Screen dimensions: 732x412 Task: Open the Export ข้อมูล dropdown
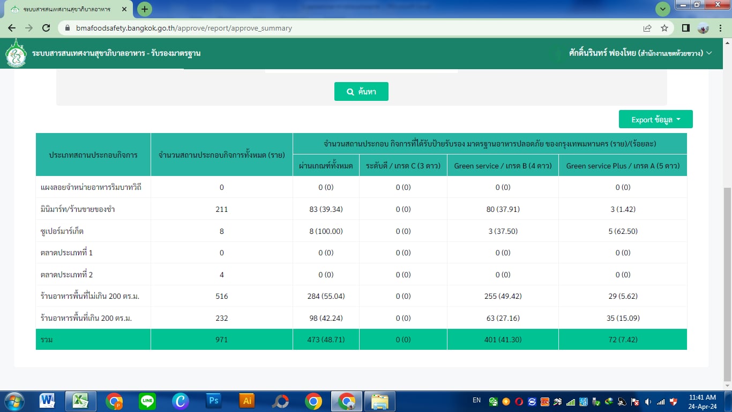pyautogui.click(x=655, y=119)
